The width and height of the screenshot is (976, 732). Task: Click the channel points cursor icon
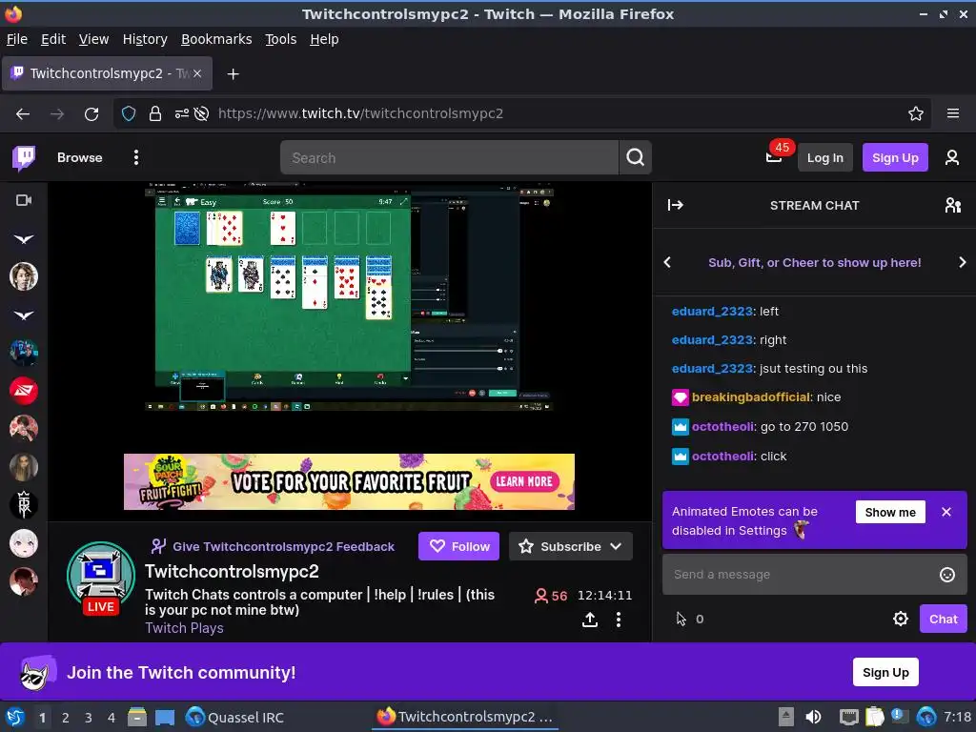(681, 619)
